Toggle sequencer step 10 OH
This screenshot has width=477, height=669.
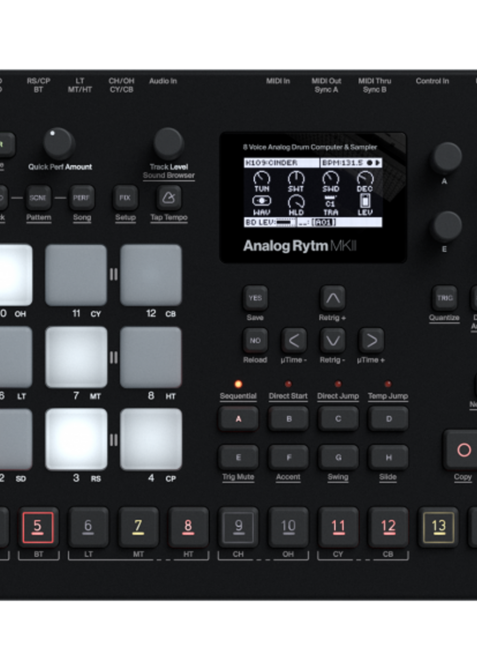pos(288,527)
